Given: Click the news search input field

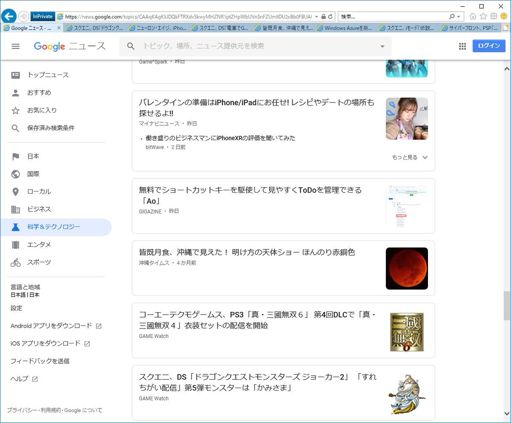Looking at the screenshot, I should point(255,46).
